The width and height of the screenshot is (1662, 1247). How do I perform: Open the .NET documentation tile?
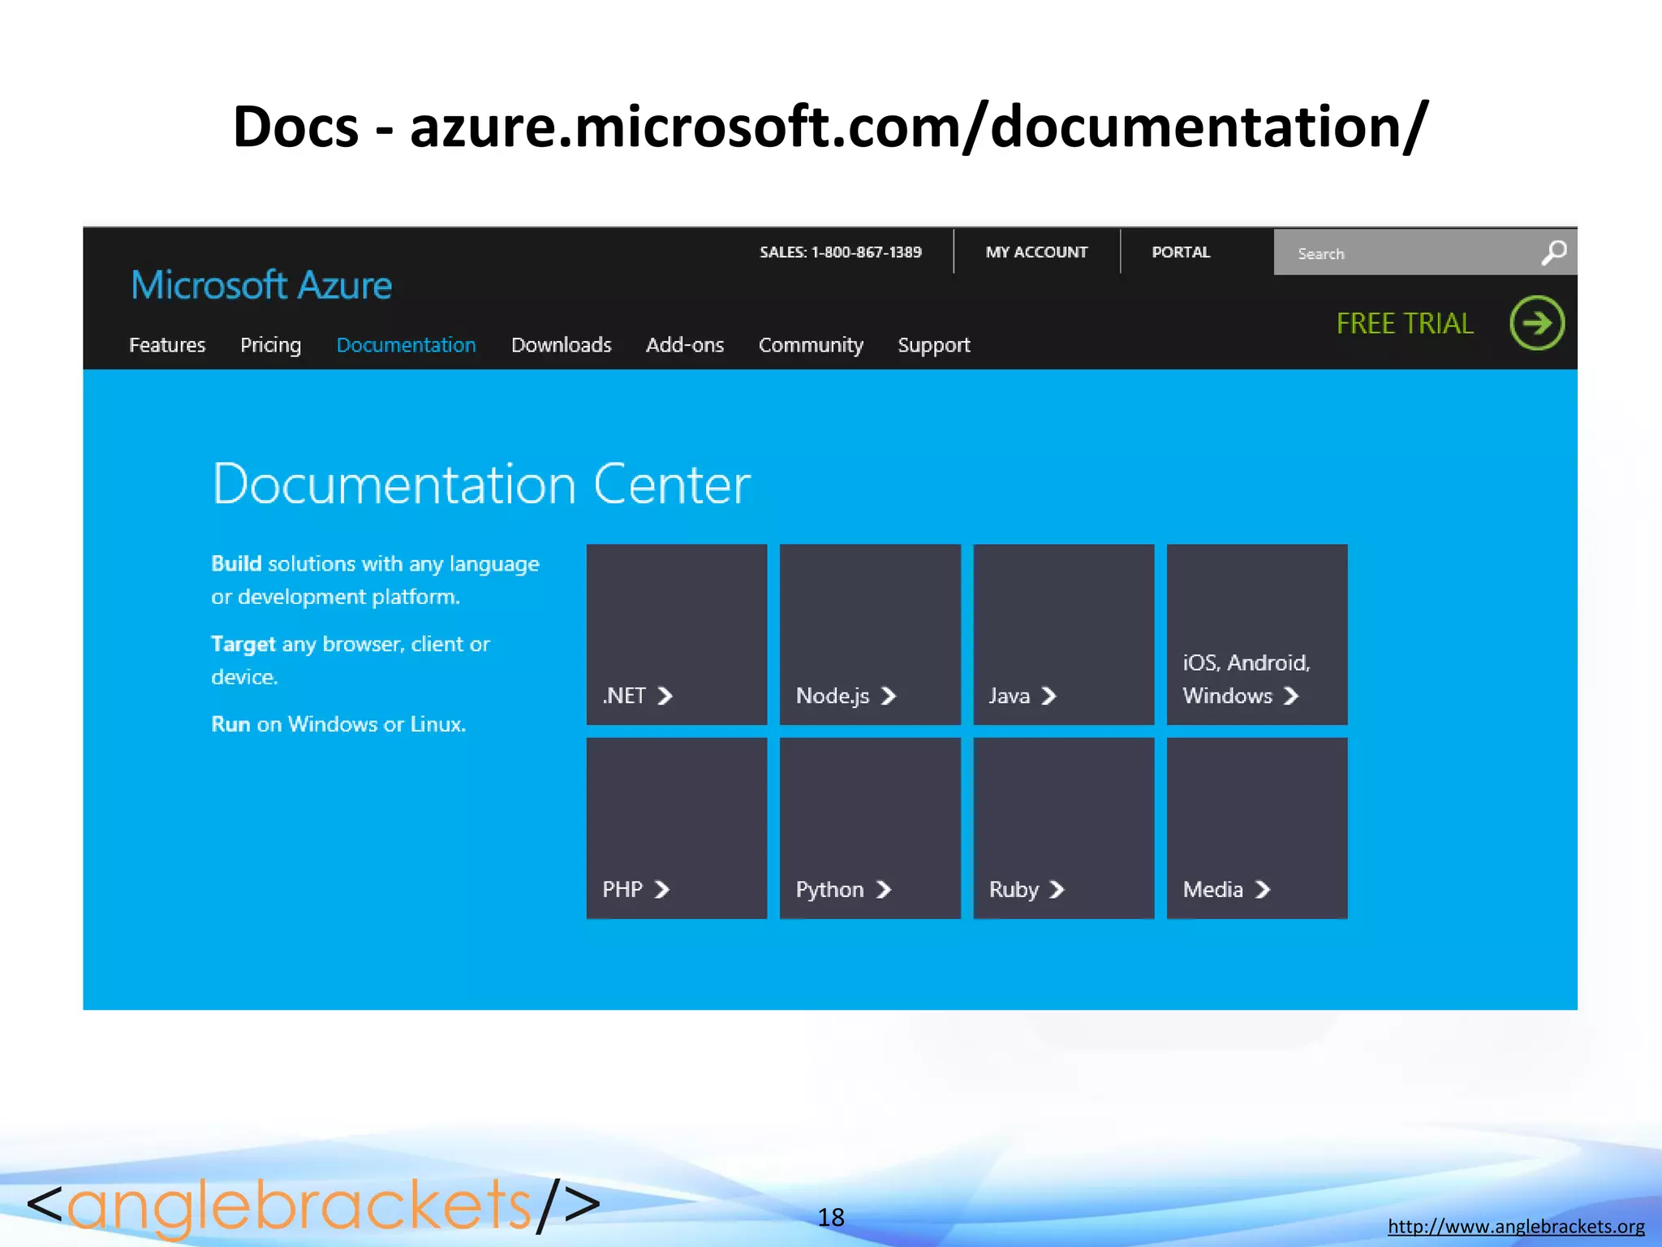tap(677, 634)
